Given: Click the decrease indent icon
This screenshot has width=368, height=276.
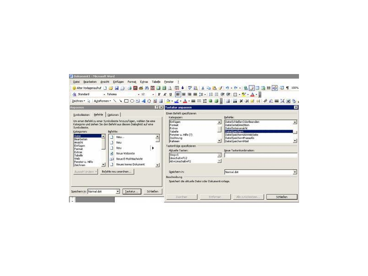Looking at the screenshot, I should click(222, 94).
